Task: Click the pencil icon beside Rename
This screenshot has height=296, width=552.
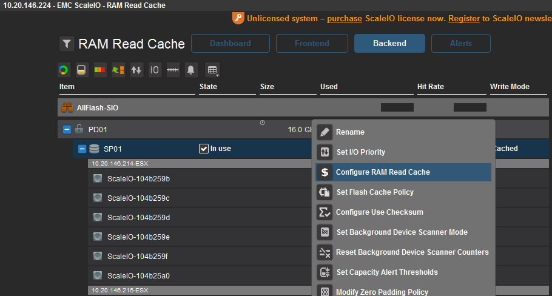Action: tap(325, 132)
